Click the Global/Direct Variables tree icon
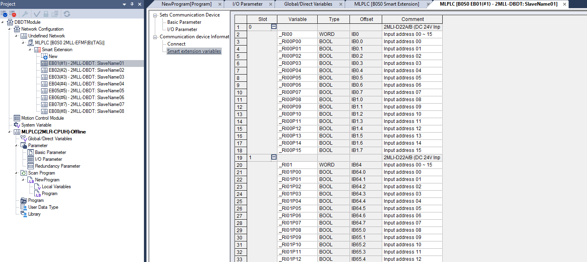The image size is (587, 262). coord(24,139)
